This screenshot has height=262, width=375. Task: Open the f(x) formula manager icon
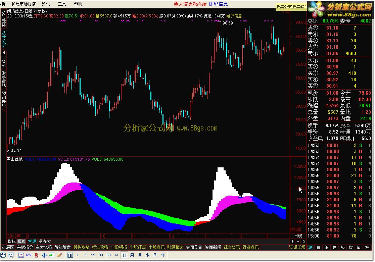tap(3, 255)
